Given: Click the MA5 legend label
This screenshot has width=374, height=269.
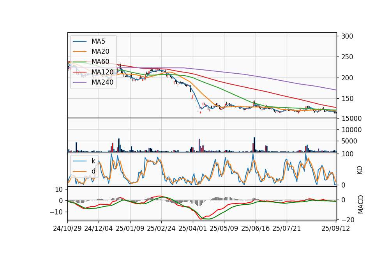Looking at the screenshot, I should point(98,41).
